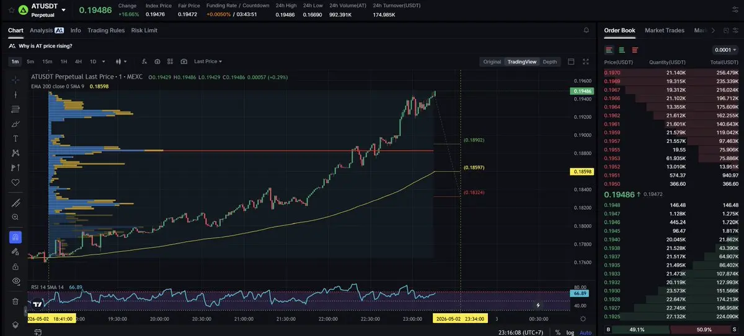Click the chart layout window icon

coord(571,61)
